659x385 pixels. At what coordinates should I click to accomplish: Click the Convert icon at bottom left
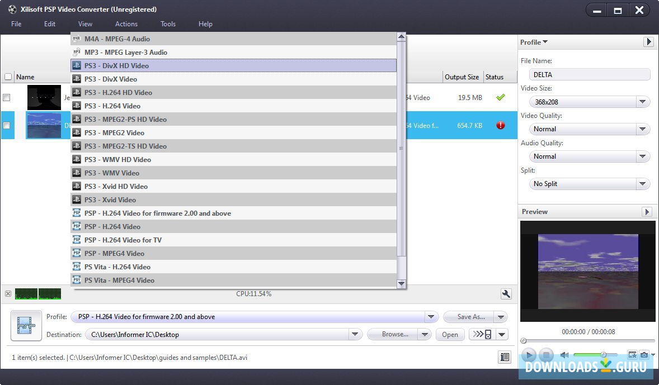click(x=26, y=325)
